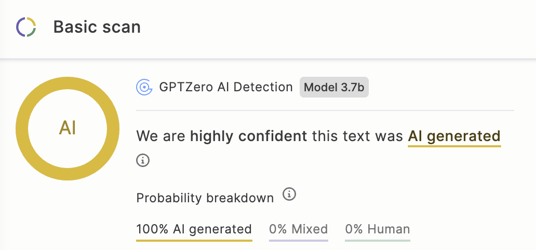
Task: Click the Basic scan heading
Action: [97, 27]
